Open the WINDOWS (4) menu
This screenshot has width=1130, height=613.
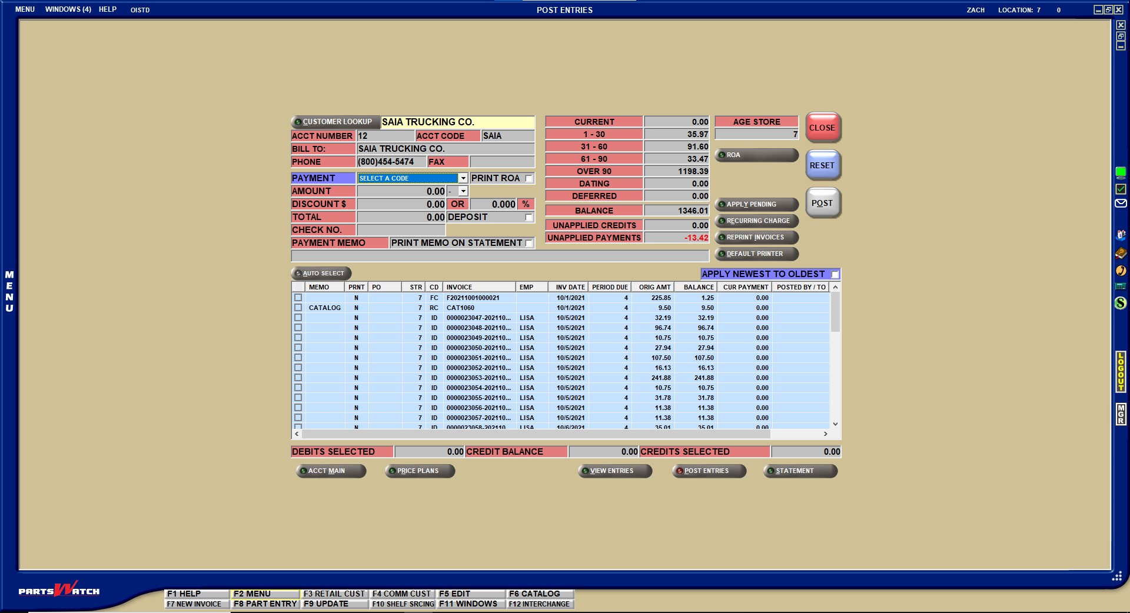point(68,9)
